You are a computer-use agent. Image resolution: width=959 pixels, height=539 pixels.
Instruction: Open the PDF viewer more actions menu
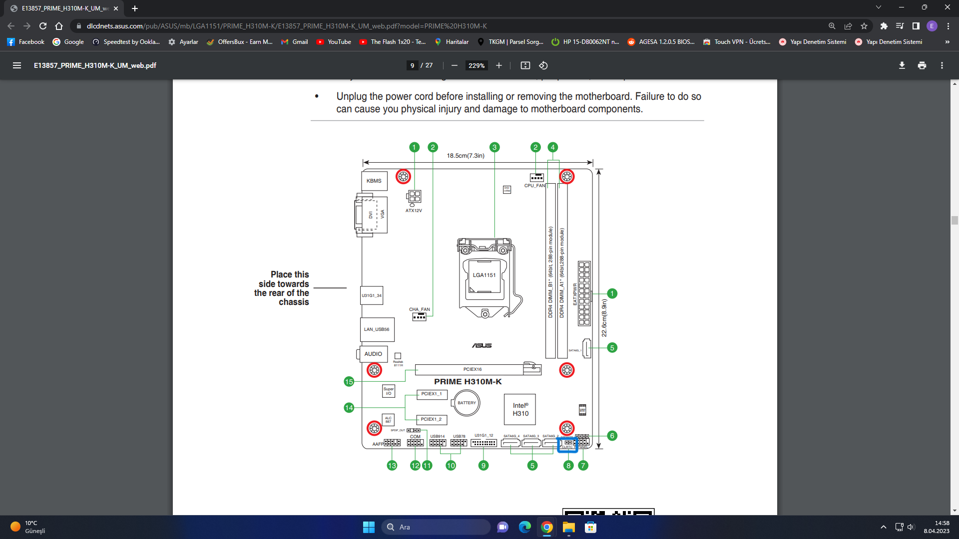[x=942, y=65]
